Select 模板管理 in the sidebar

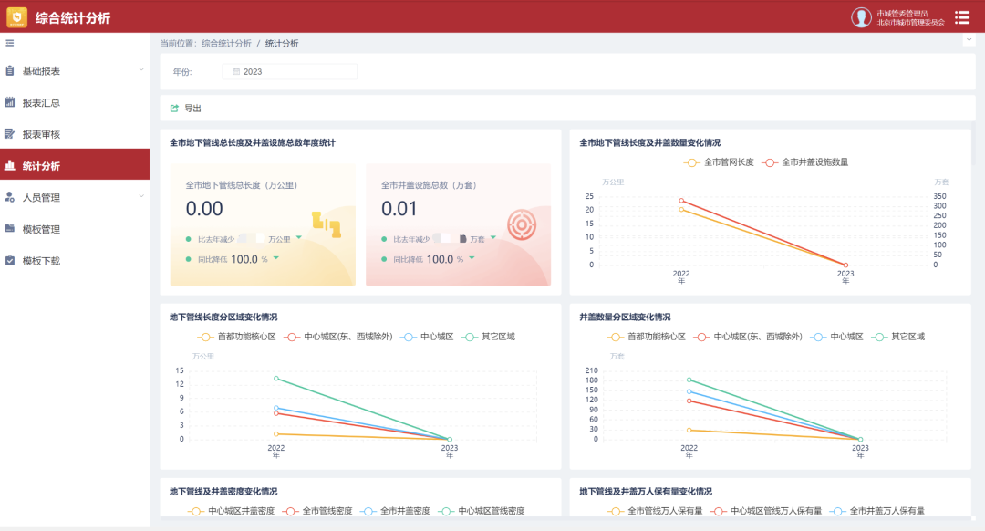(41, 229)
